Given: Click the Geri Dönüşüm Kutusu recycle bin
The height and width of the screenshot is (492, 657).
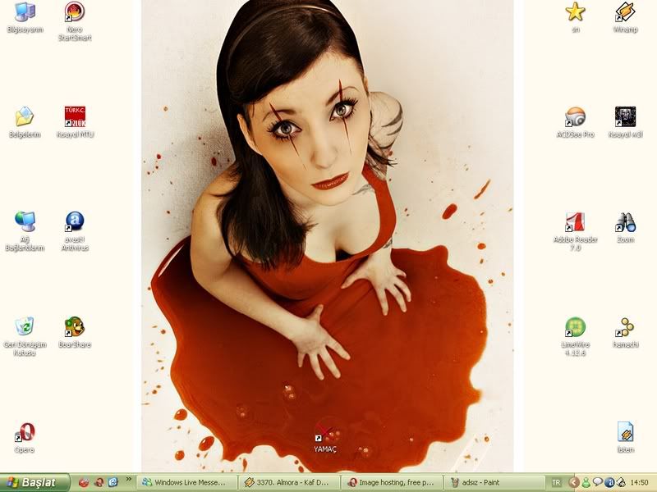Looking at the screenshot, I should click(25, 328).
